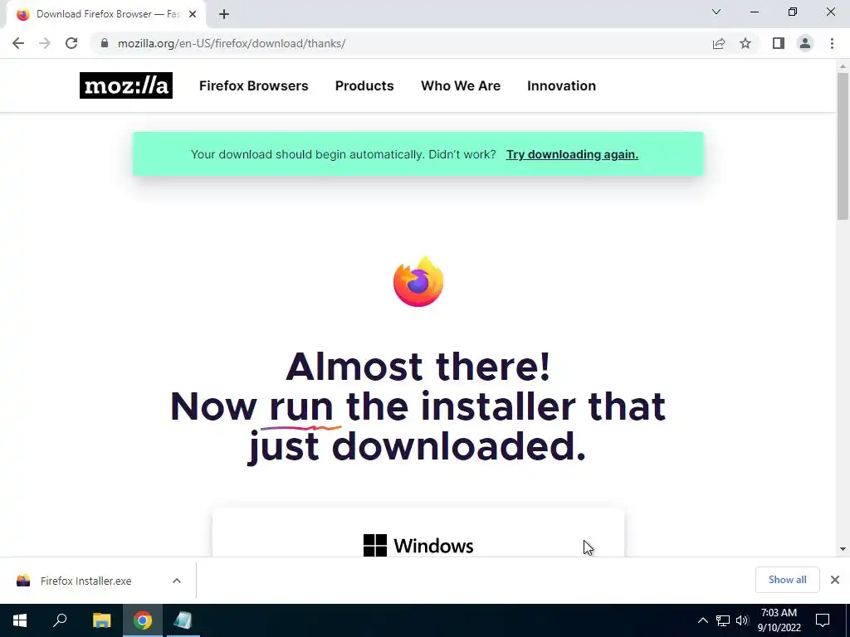Open the Who We Are menu
Viewport: 850px width, 637px height.
pos(461,85)
